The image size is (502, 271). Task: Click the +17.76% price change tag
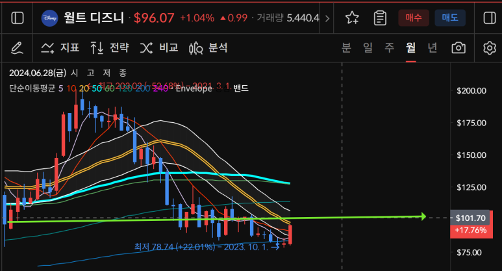471,230
